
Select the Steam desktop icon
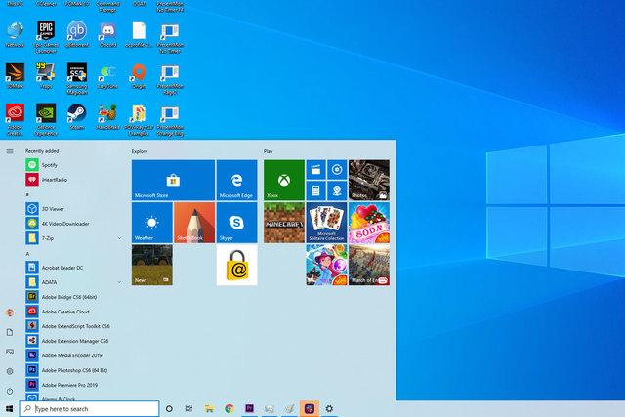click(x=77, y=117)
